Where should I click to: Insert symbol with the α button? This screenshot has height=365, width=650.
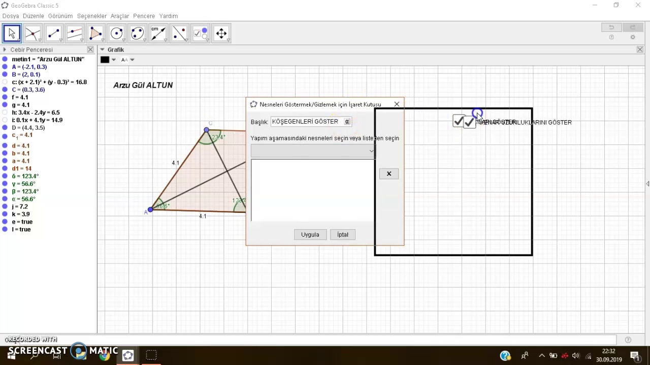(x=347, y=122)
